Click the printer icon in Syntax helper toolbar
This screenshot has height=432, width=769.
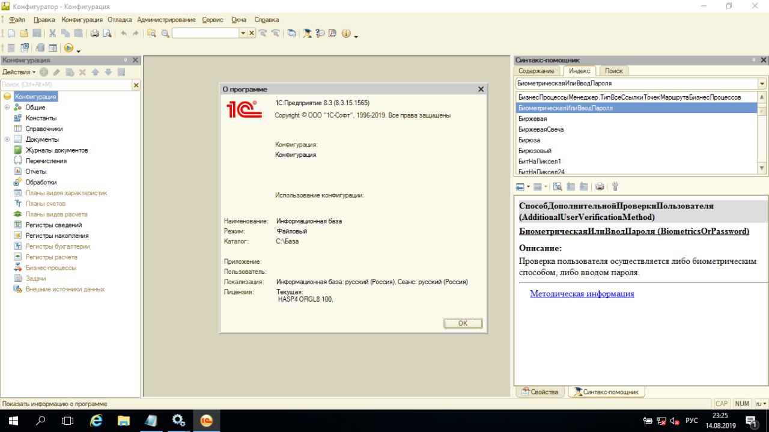pos(600,187)
